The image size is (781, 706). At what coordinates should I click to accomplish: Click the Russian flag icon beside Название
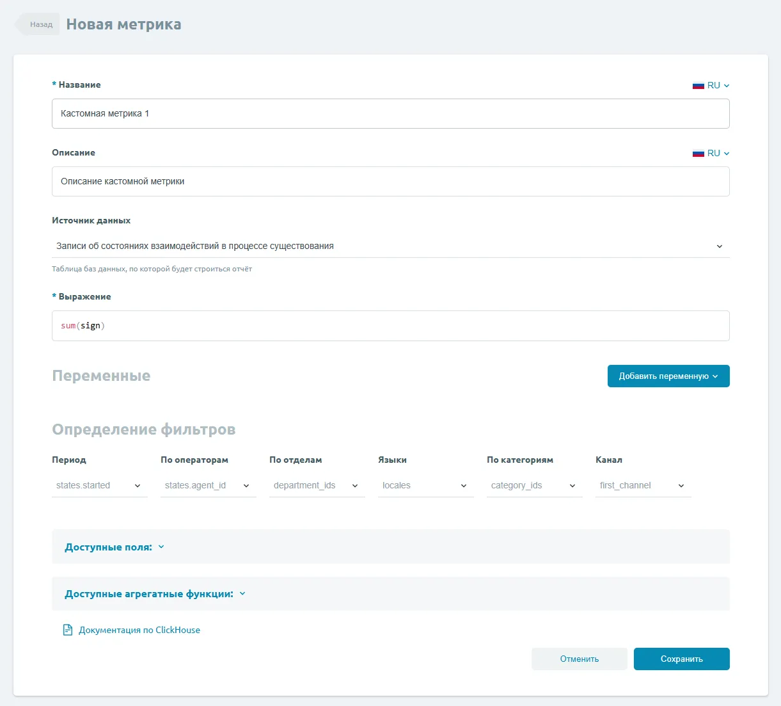(698, 86)
